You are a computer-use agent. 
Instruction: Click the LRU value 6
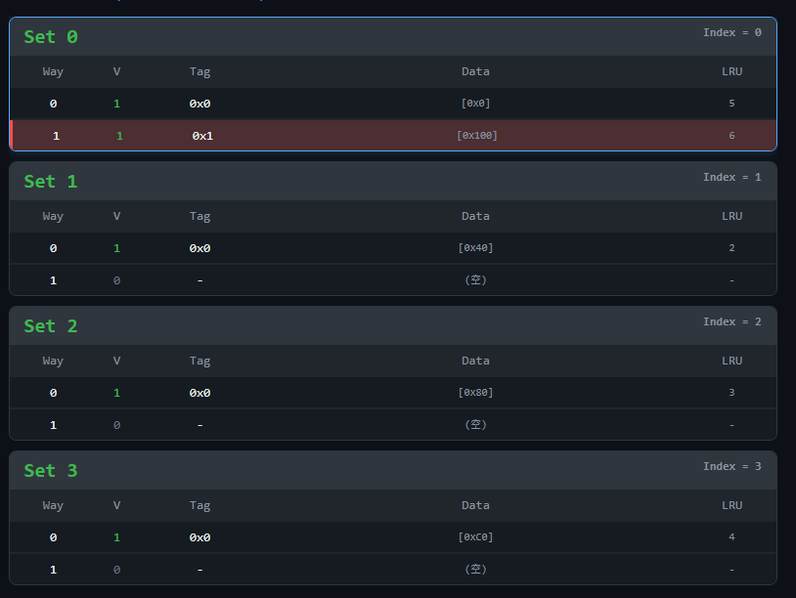point(731,136)
